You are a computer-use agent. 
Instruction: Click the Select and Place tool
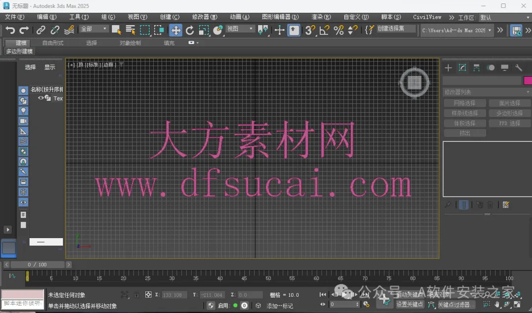point(218,30)
